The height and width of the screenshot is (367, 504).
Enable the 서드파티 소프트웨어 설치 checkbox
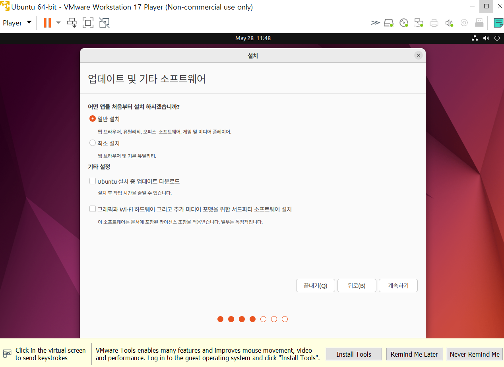pyautogui.click(x=93, y=209)
